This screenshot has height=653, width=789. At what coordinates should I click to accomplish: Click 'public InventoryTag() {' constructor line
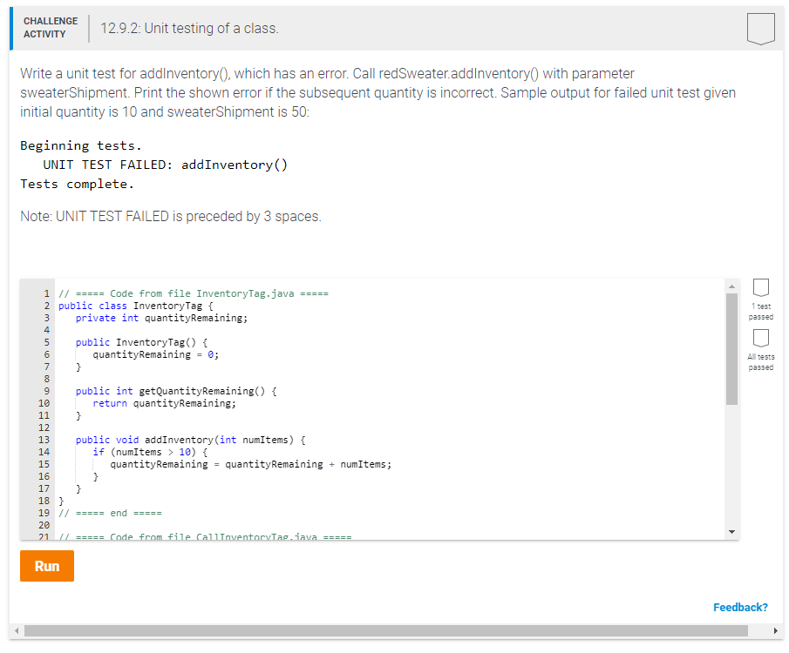point(141,342)
